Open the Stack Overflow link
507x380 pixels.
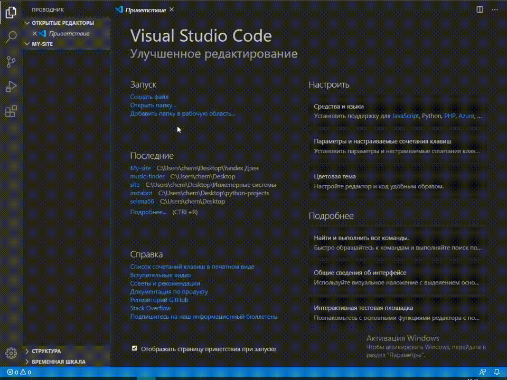(x=151, y=308)
